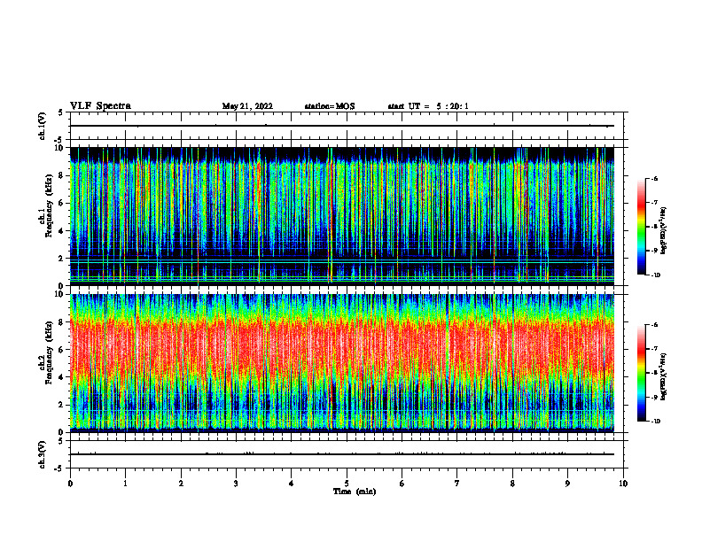Screen dimensions: 702x542
Task: Click the time axis tick label "4"
Action: click(292, 484)
